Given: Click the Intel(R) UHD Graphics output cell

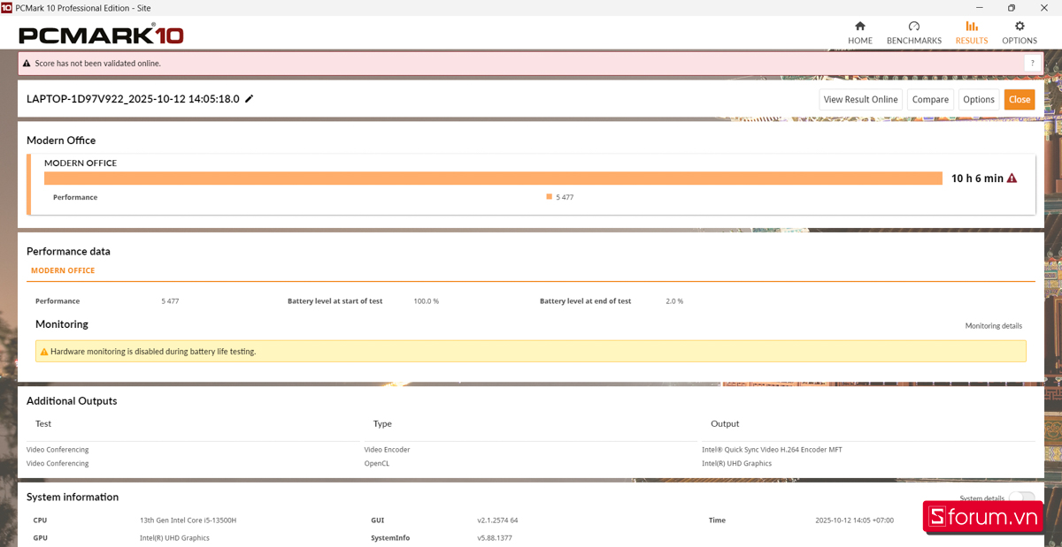Looking at the screenshot, I should click(x=736, y=463).
